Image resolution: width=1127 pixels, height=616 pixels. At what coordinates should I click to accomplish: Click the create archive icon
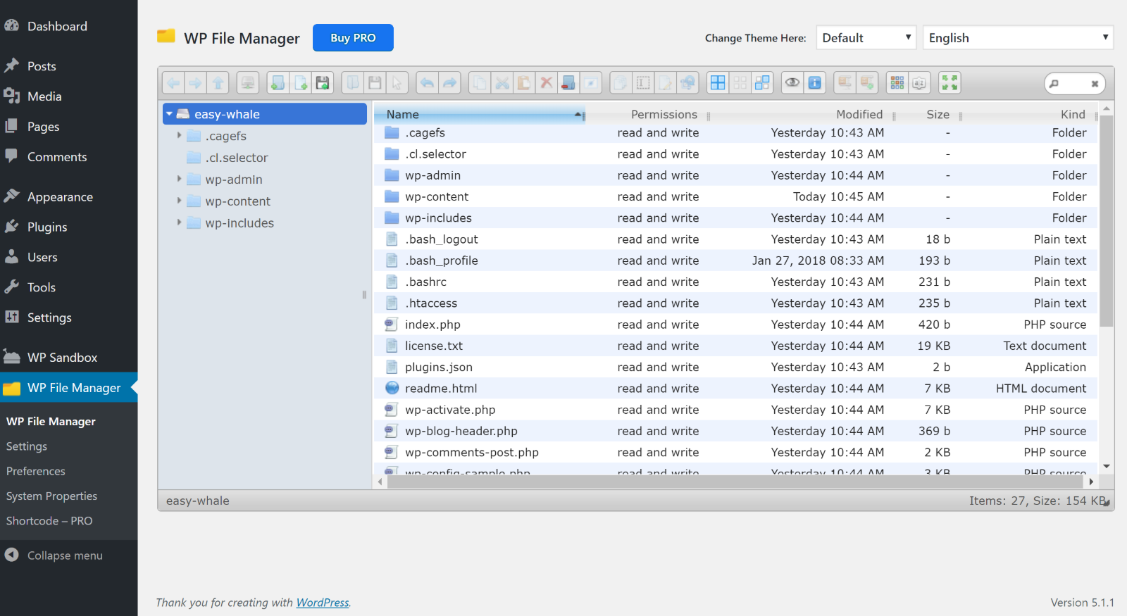[867, 83]
